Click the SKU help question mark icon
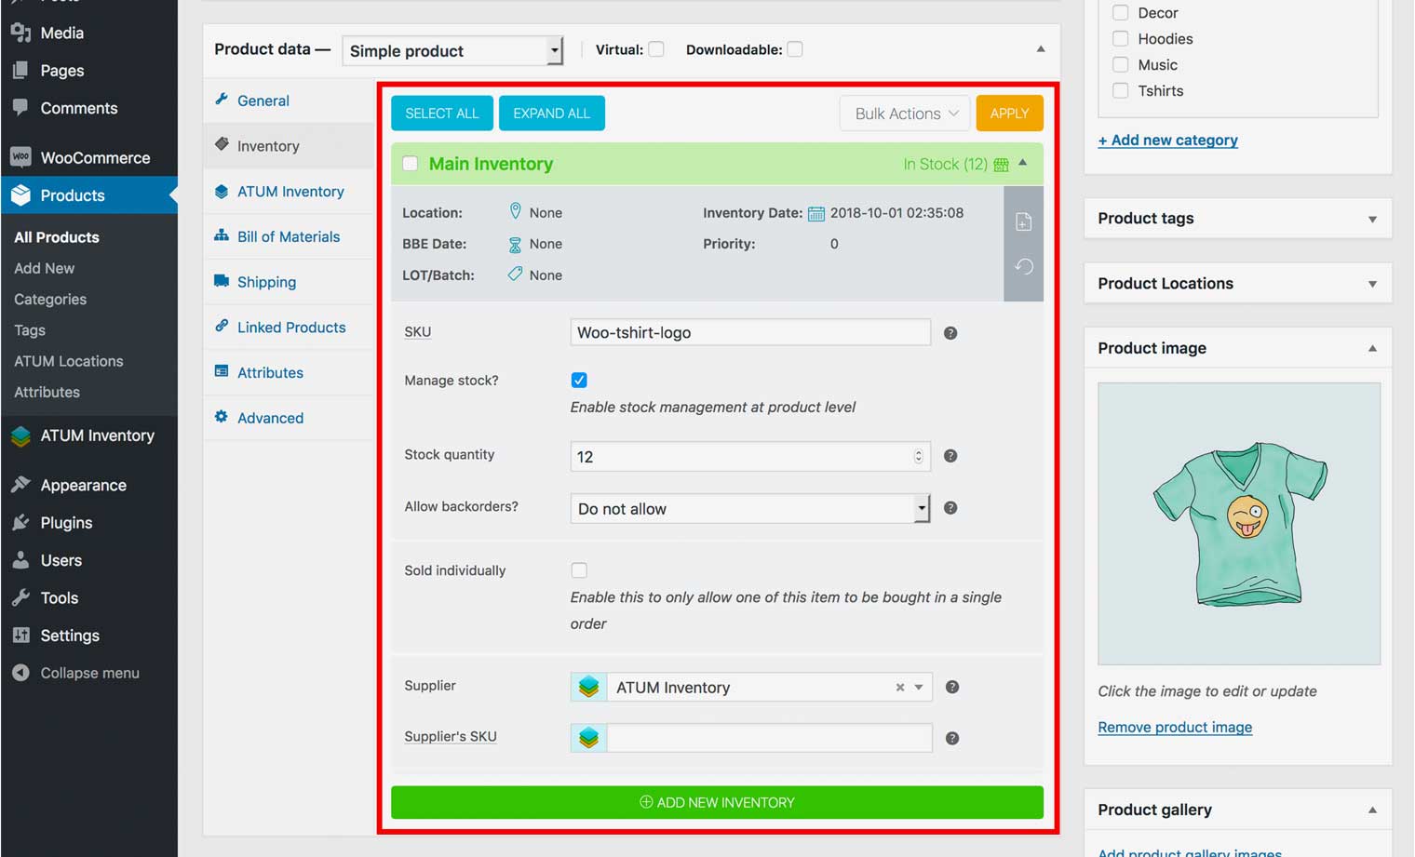The width and height of the screenshot is (1415, 857). click(950, 333)
